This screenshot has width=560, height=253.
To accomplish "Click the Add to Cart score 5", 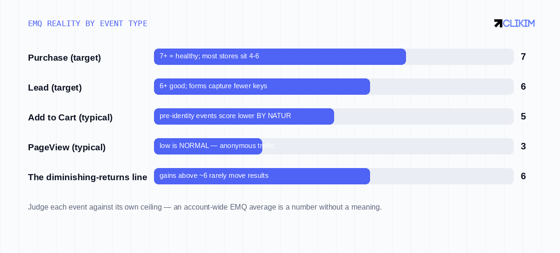I will (523, 117).
